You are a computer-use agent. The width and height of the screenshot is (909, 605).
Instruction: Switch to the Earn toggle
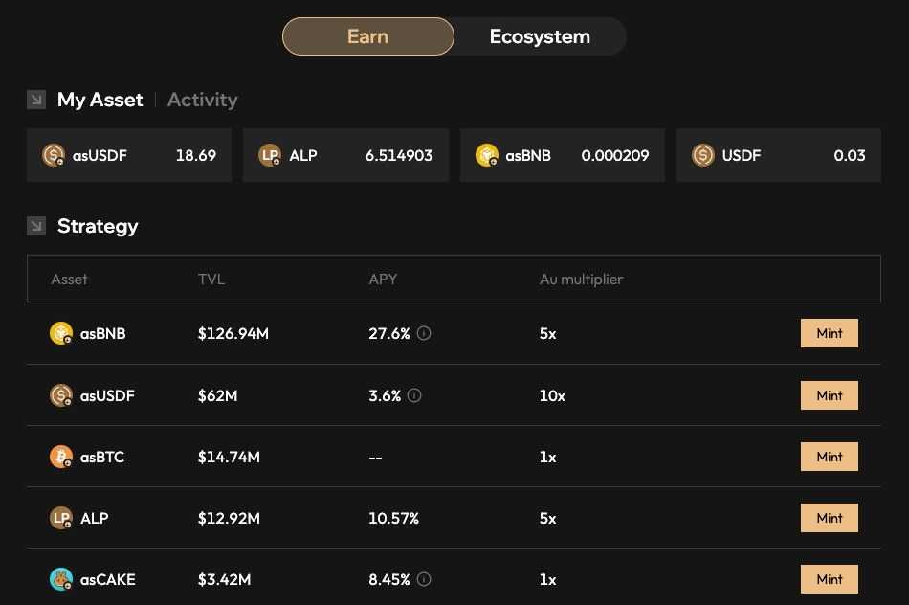pos(368,36)
